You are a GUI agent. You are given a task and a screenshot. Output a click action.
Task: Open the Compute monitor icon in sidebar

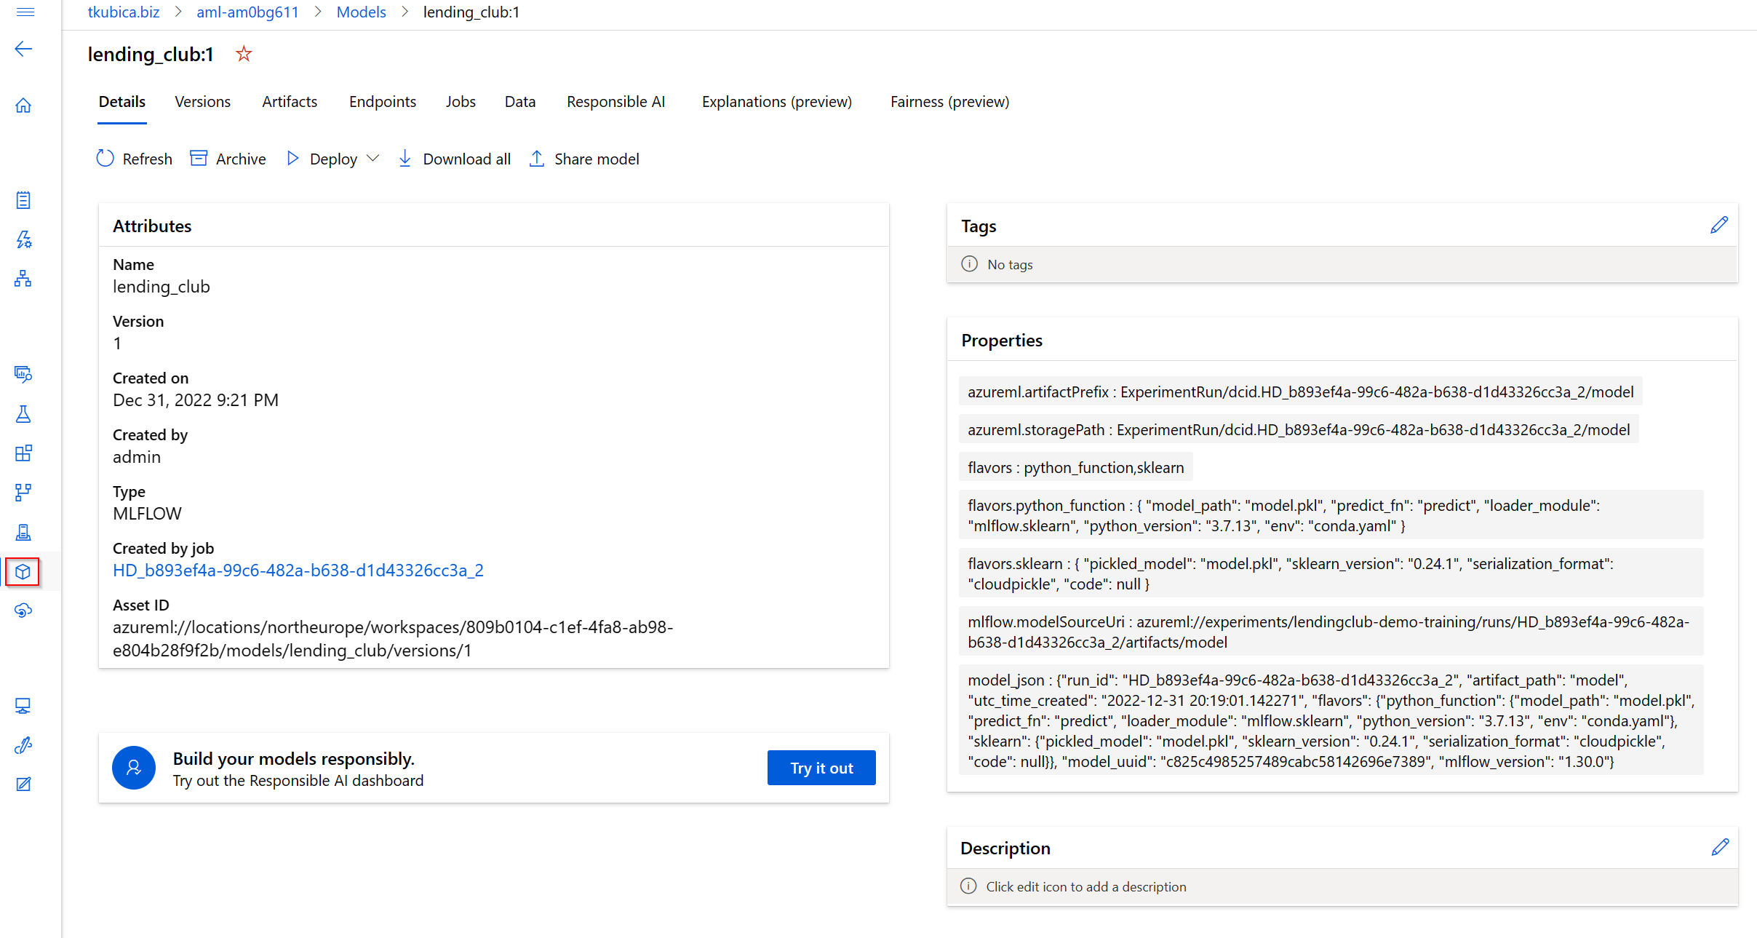pos(23,706)
